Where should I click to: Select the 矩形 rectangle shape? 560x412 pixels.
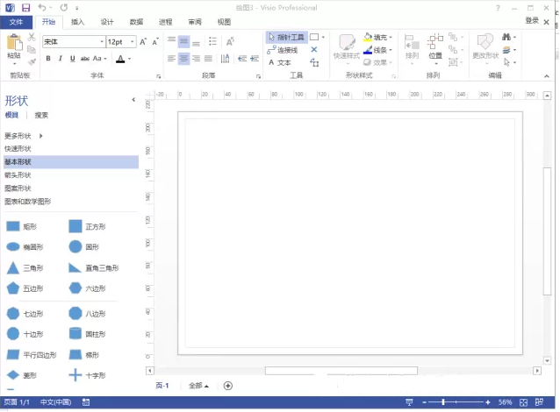tap(13, 226)
